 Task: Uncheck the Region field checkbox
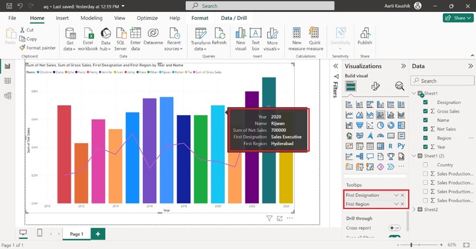point(425,138)
